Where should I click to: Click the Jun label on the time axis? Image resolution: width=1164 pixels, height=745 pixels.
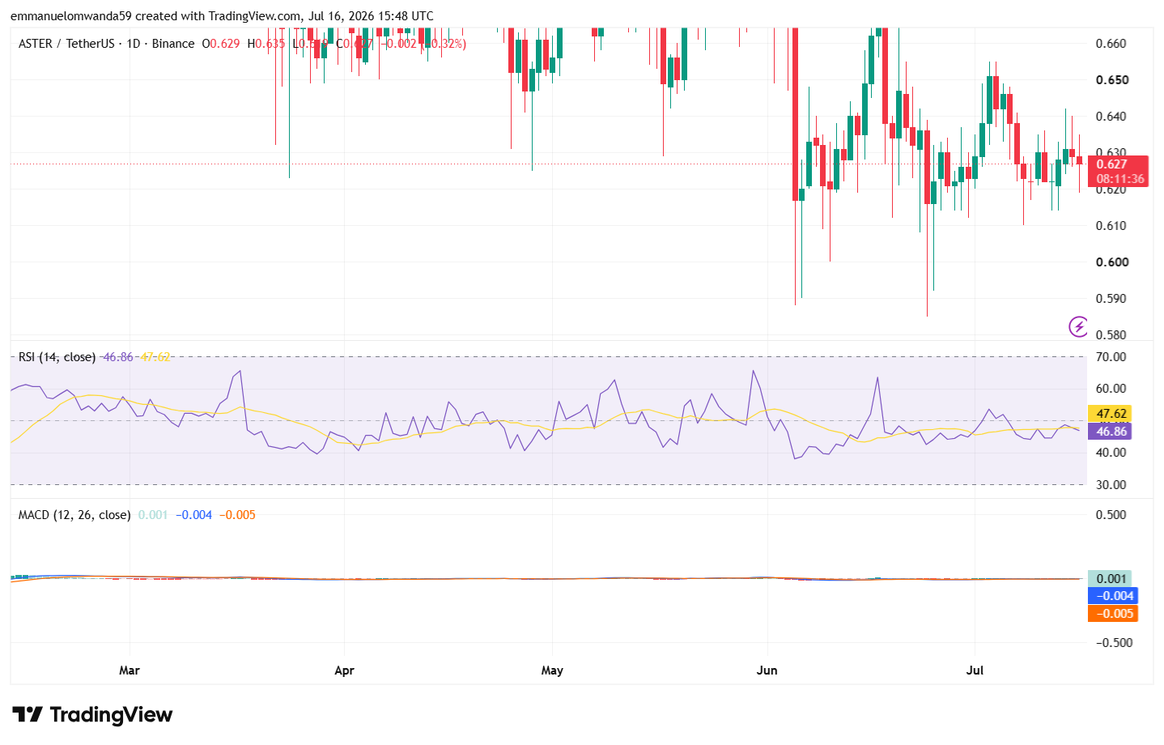[x=767, y=670]
